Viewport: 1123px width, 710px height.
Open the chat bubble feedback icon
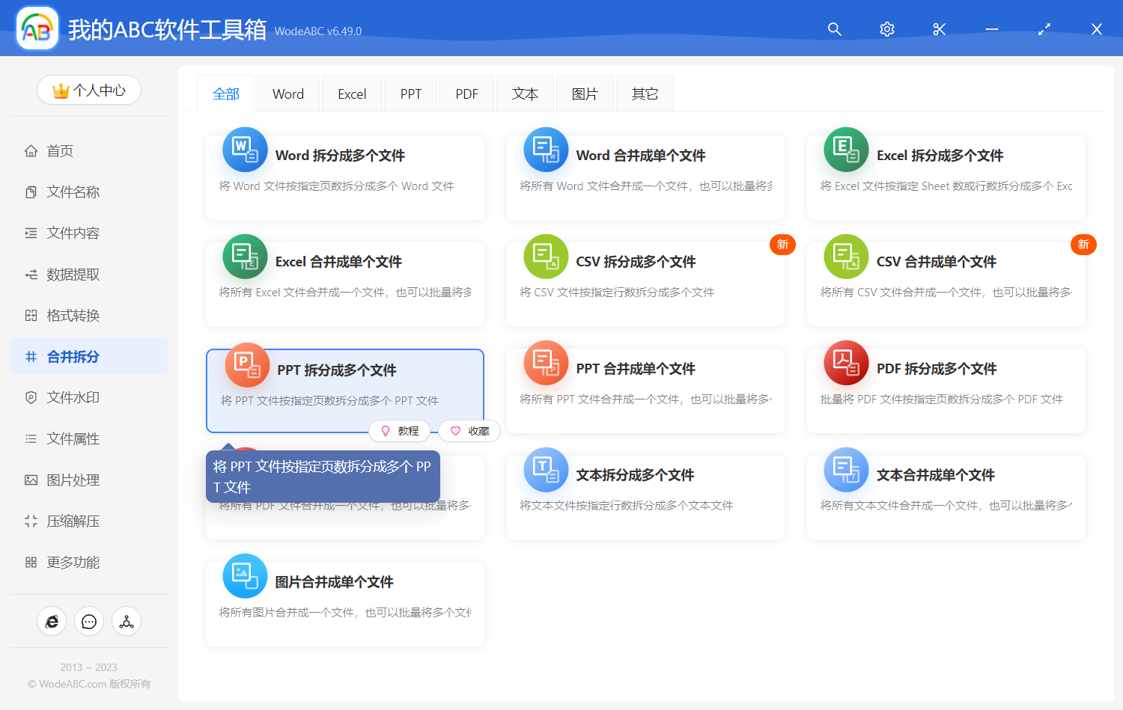point(89,622)
